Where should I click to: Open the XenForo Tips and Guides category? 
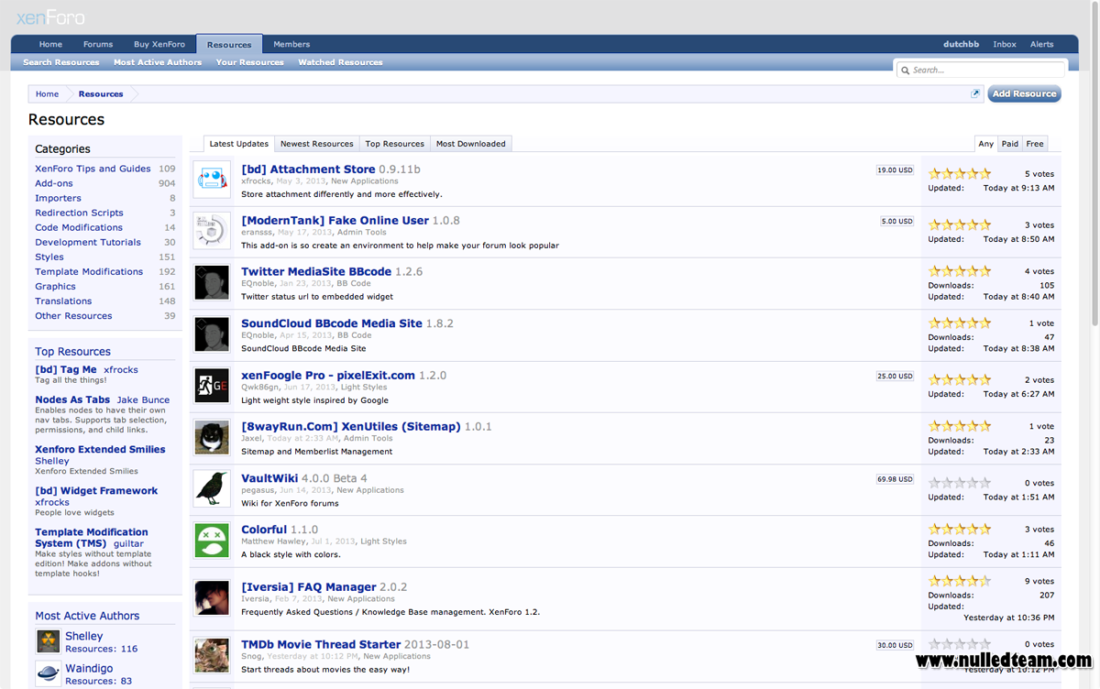(93, 169)
